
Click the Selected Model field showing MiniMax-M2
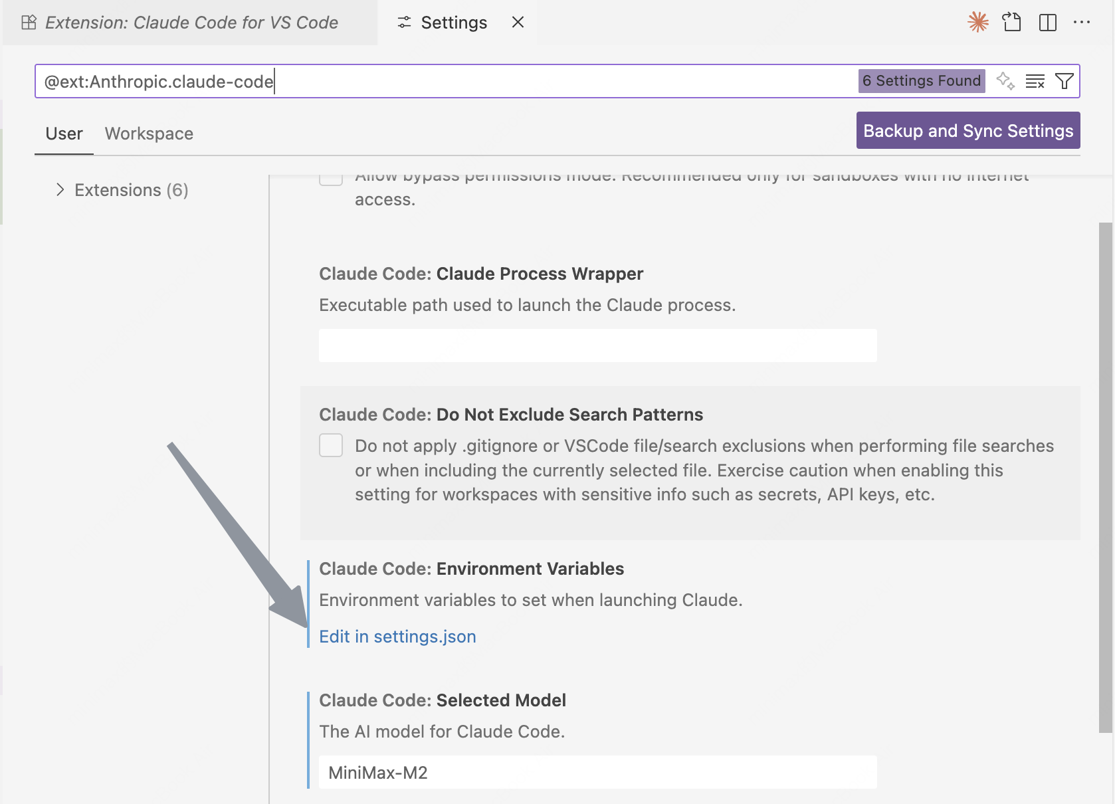[x=598, y=772]
